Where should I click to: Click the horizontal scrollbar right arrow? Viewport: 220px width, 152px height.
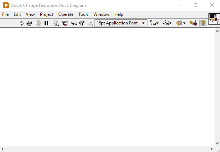tap(212, 149)
